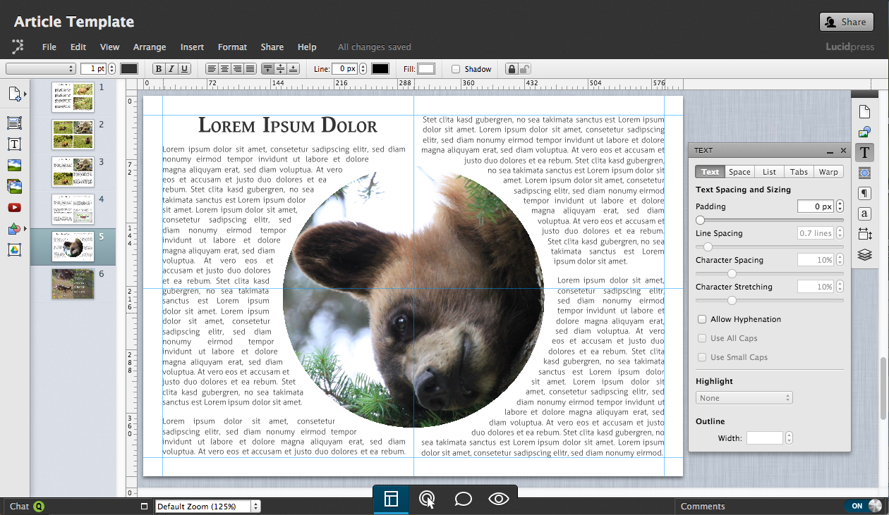Insert a YouTube video from left sidebar
Viewport: 889px width, 515px height.
[x=14, y=208]
